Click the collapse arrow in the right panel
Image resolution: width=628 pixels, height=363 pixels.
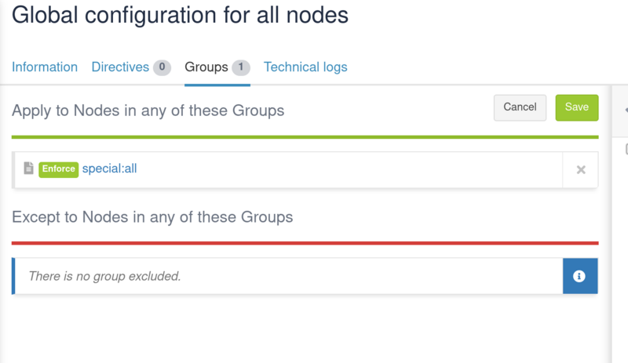tap(626, 110)
